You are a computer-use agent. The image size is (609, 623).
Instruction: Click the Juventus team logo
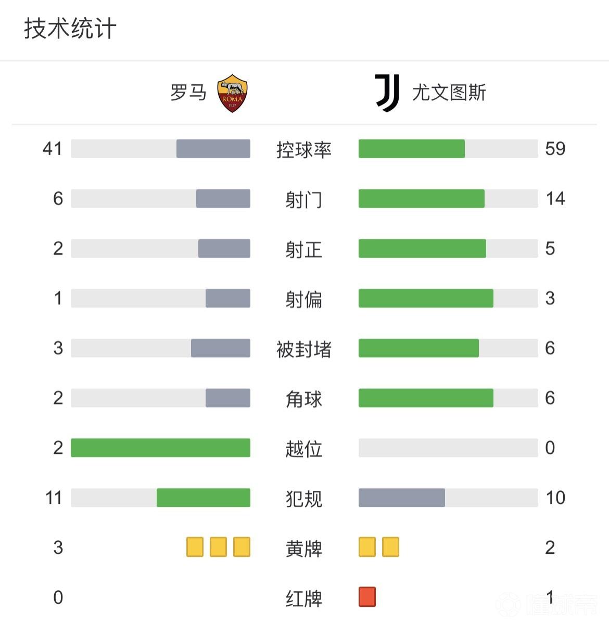[x=387, y=93]
